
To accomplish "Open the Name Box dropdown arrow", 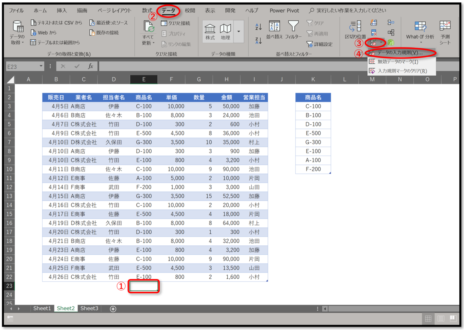I will 41,66.
